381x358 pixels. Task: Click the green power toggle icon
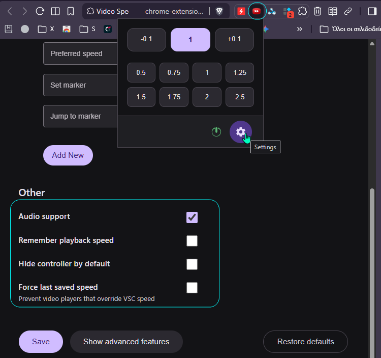pyautogui.click(x=216, y=132)
